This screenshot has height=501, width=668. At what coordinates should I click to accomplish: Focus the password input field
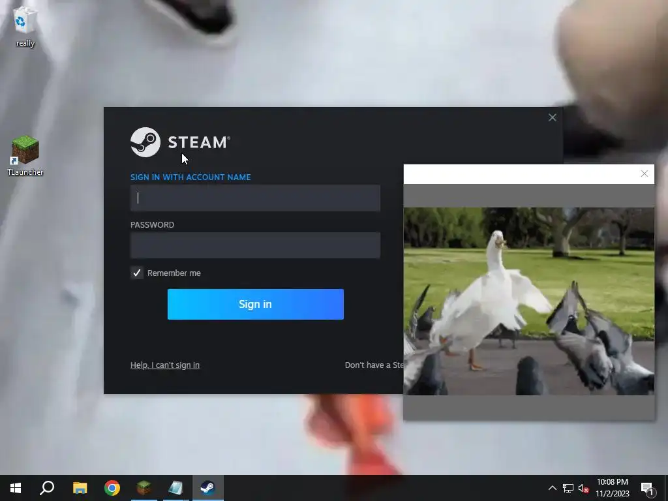pyautogui.click(x=255, y=245)
